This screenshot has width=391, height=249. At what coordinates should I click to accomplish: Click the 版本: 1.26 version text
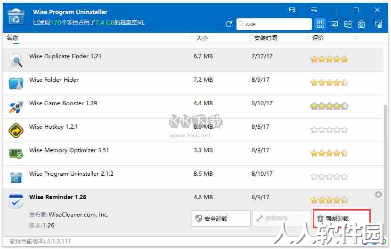pyautogui.click(x=41, y=226)
